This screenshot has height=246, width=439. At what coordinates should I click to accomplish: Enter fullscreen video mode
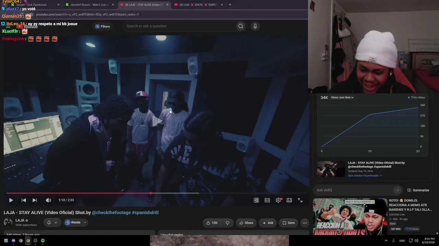click(300, 200)
